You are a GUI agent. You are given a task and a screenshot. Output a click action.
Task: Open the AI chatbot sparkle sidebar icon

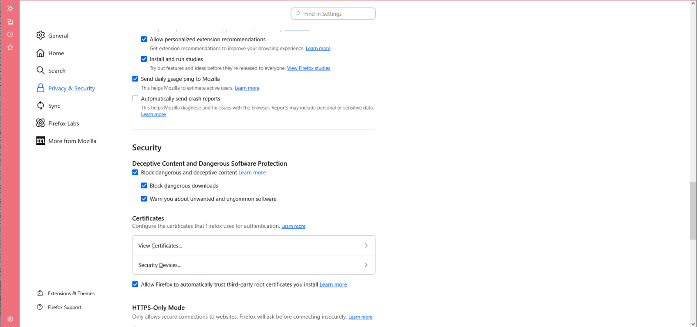point(10,8)
